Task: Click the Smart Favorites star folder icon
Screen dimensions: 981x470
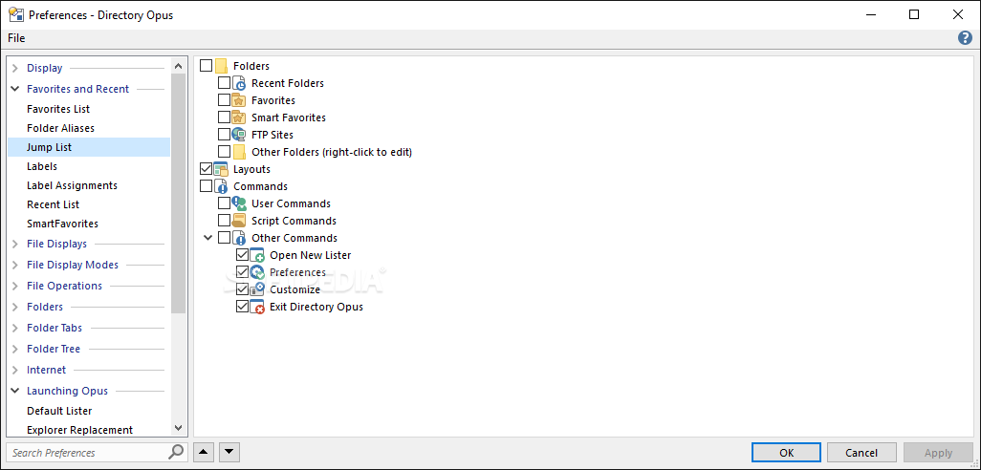Action: [239, 117]
